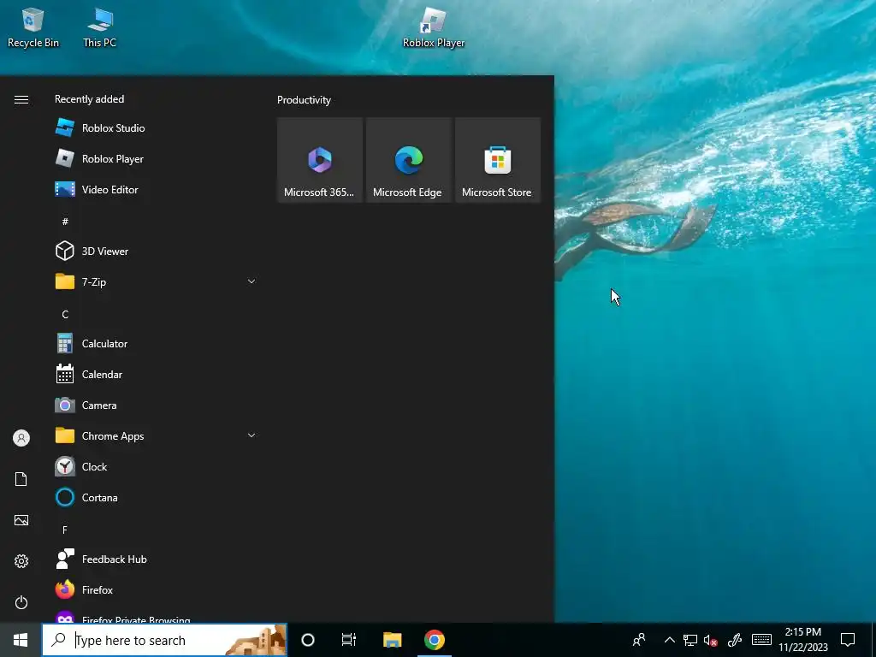Click the # letter group header
The image size is (876, 657).
pos(65,222)
